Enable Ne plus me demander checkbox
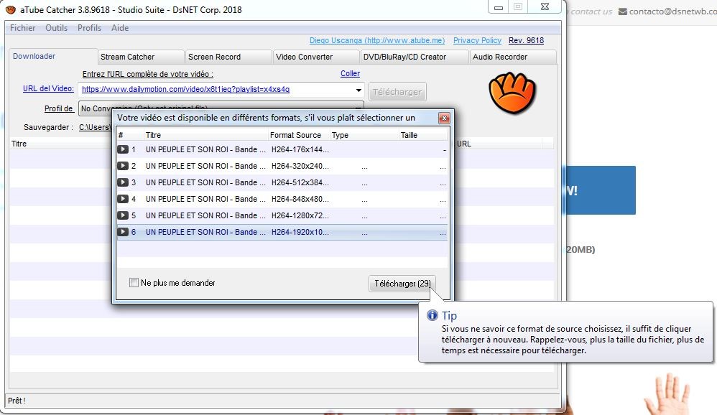 pyautogui.click(x=134, y=283)
